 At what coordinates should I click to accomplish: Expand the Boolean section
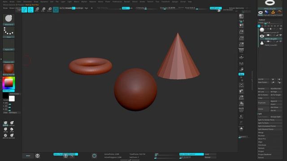pos(261,136)
